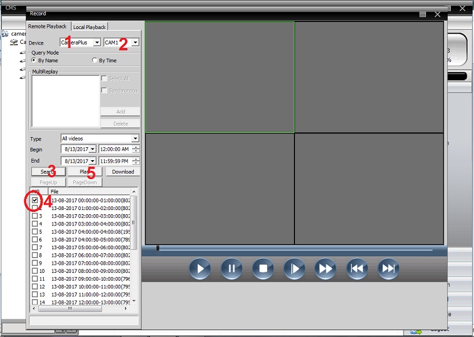474x337 pixels.
Task: Step forward one frame
Action: [x=294, y=268]
